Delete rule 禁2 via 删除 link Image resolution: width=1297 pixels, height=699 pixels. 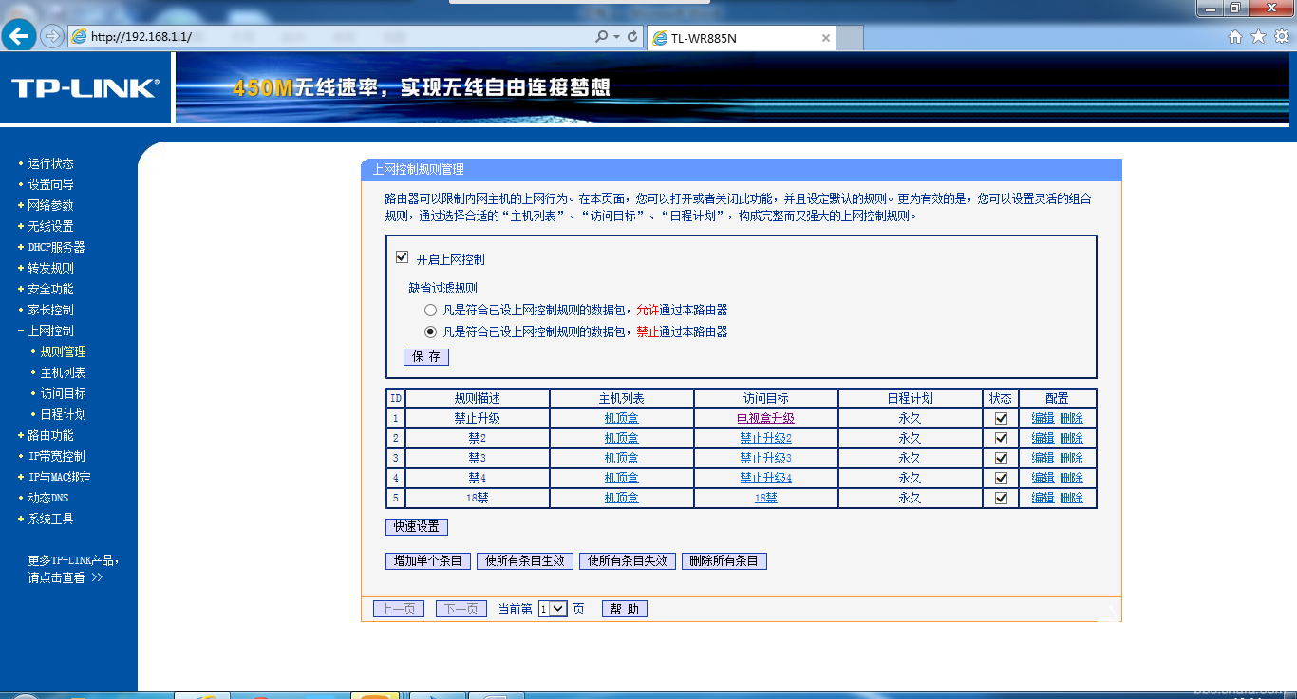tap(1072, 438)
